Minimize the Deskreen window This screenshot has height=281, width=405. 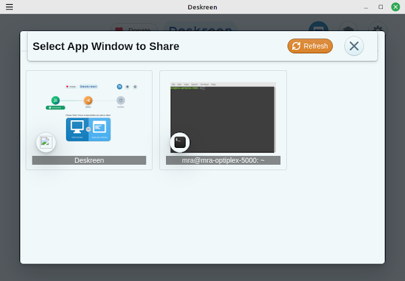point(366,7)
